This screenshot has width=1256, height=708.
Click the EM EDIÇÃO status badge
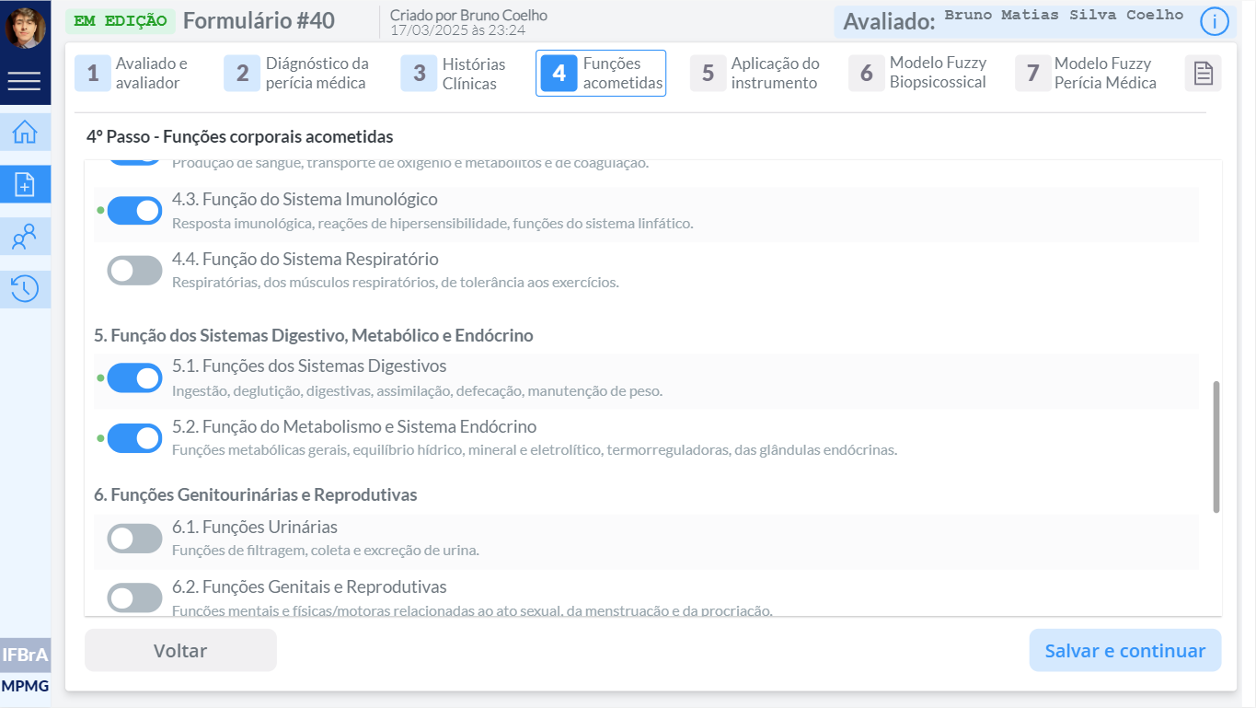(120, 20)
